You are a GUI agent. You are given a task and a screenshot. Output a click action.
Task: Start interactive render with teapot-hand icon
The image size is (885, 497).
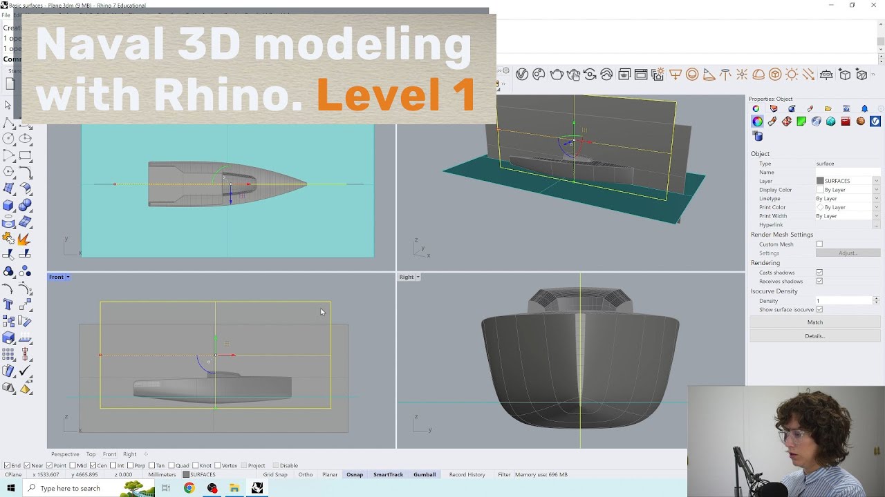click(572, 75)
